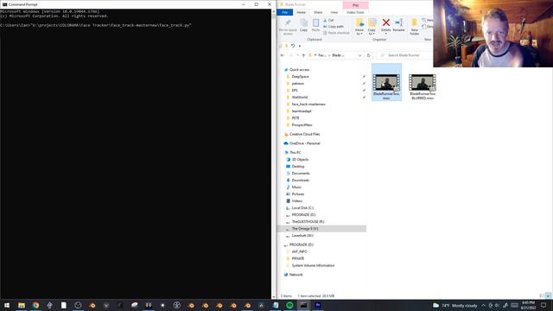553x311 pixels.
Task: Click Pin to Quick access in ribbon
Action: click(288, 27)
